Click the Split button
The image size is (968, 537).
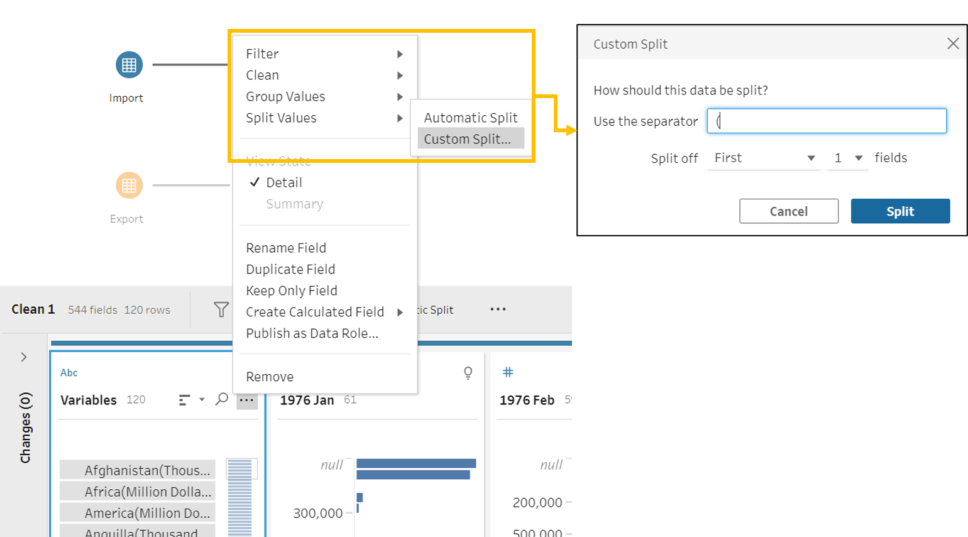coord(900,211)
